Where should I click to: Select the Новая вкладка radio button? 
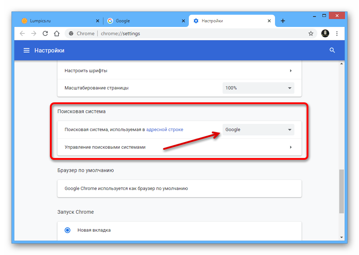tap(67, 230)
